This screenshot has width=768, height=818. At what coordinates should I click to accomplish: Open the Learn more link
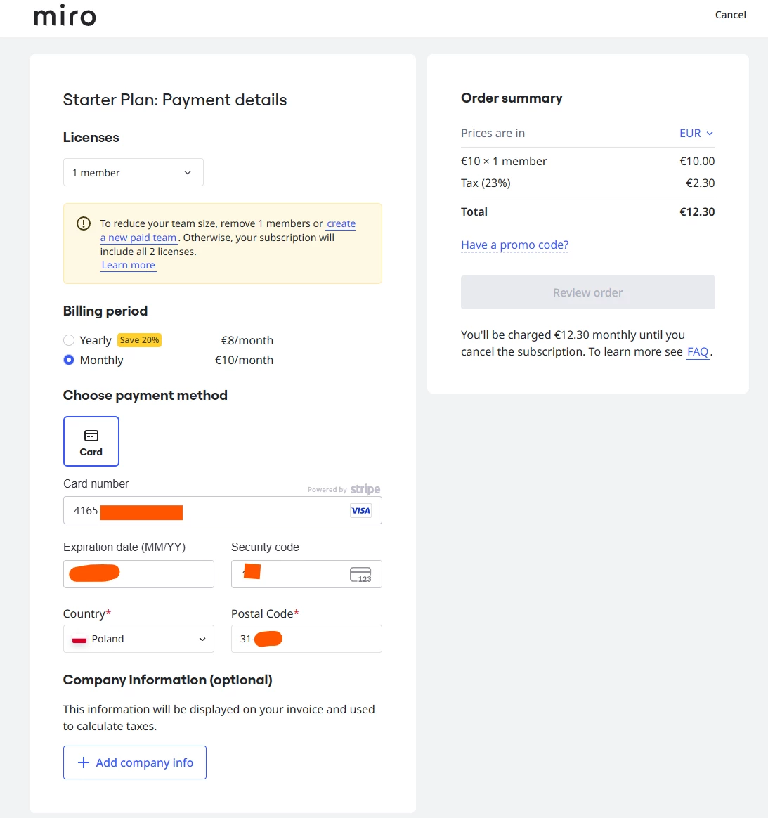129,265
